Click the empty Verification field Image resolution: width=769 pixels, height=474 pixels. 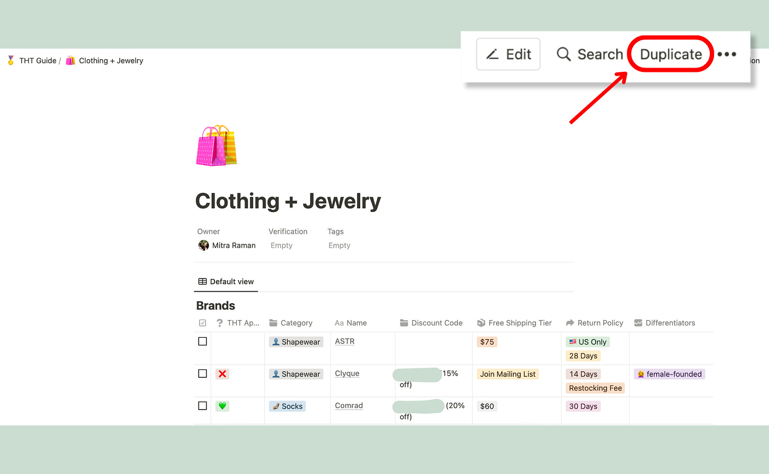click(282, 245)
